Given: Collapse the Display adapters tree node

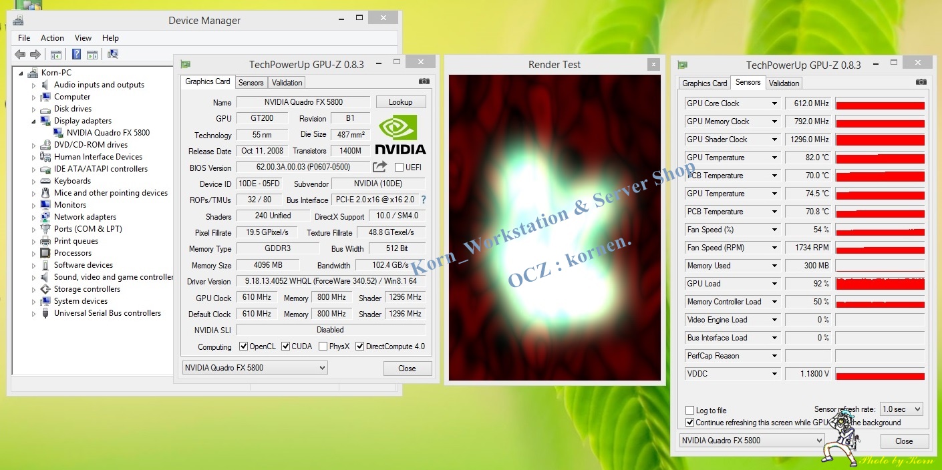Looking at the screenshot, I should pyautogui.click(x=33, y=122).
